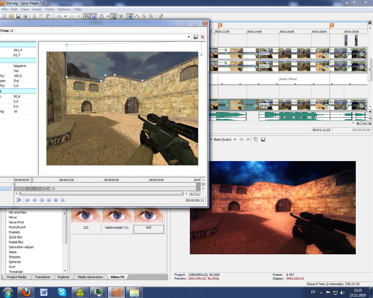Click the Auto Ripple icon
The height and width of the screenshot is (298, 373).
tap(102, 17)
